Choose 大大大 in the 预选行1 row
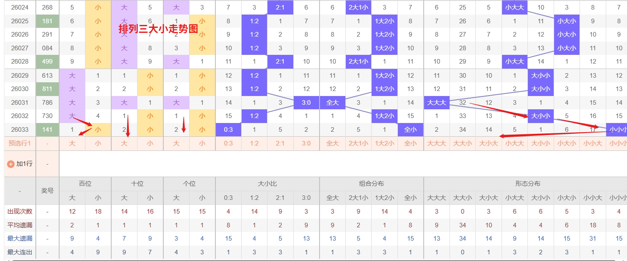 (437, 143)
